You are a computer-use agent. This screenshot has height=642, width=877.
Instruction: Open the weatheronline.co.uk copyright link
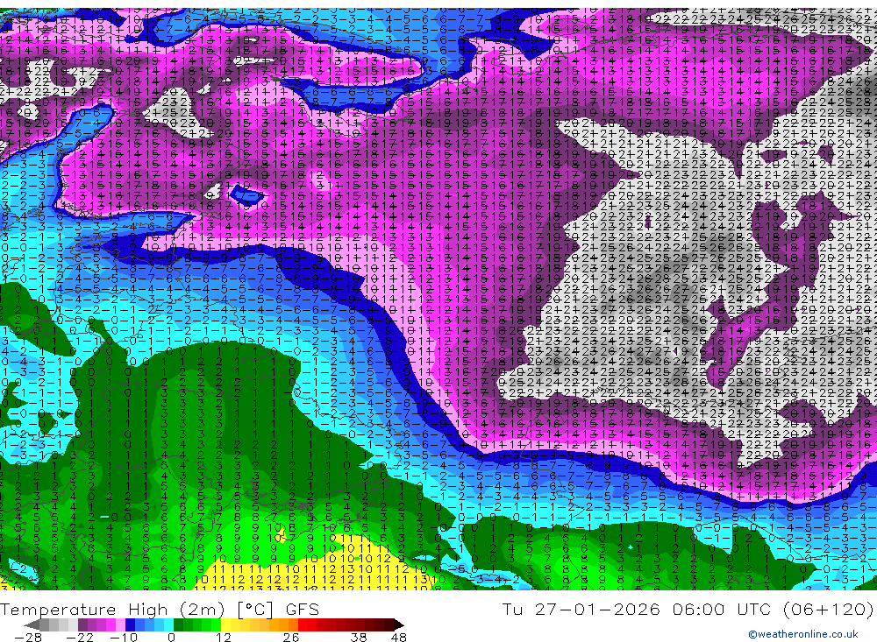coord(803,634)
